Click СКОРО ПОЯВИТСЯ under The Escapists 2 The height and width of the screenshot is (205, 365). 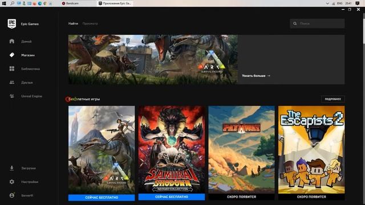(311, 197)
